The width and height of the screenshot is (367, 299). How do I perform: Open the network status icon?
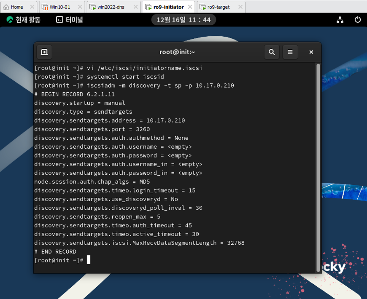340,20
